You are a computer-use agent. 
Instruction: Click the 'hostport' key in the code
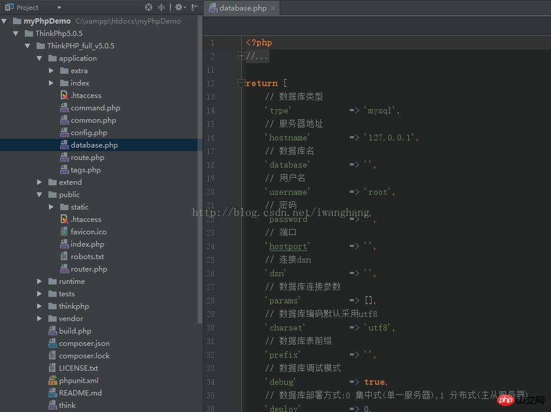tap(288, 246)
